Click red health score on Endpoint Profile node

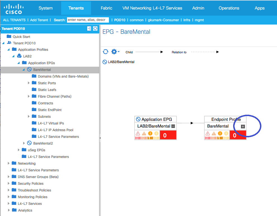(238, 135)
